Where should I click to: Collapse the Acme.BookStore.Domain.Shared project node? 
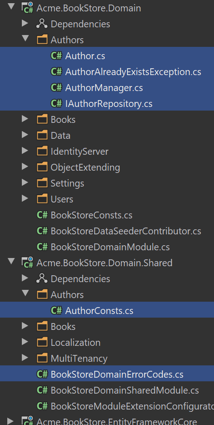(11, 261)
